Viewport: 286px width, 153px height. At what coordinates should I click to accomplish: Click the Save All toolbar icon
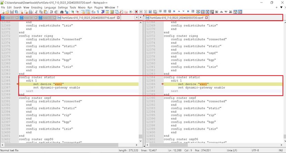pos(17,12)
